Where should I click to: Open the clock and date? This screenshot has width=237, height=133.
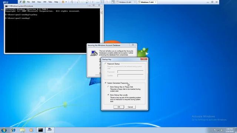click(x=230, y=130)
